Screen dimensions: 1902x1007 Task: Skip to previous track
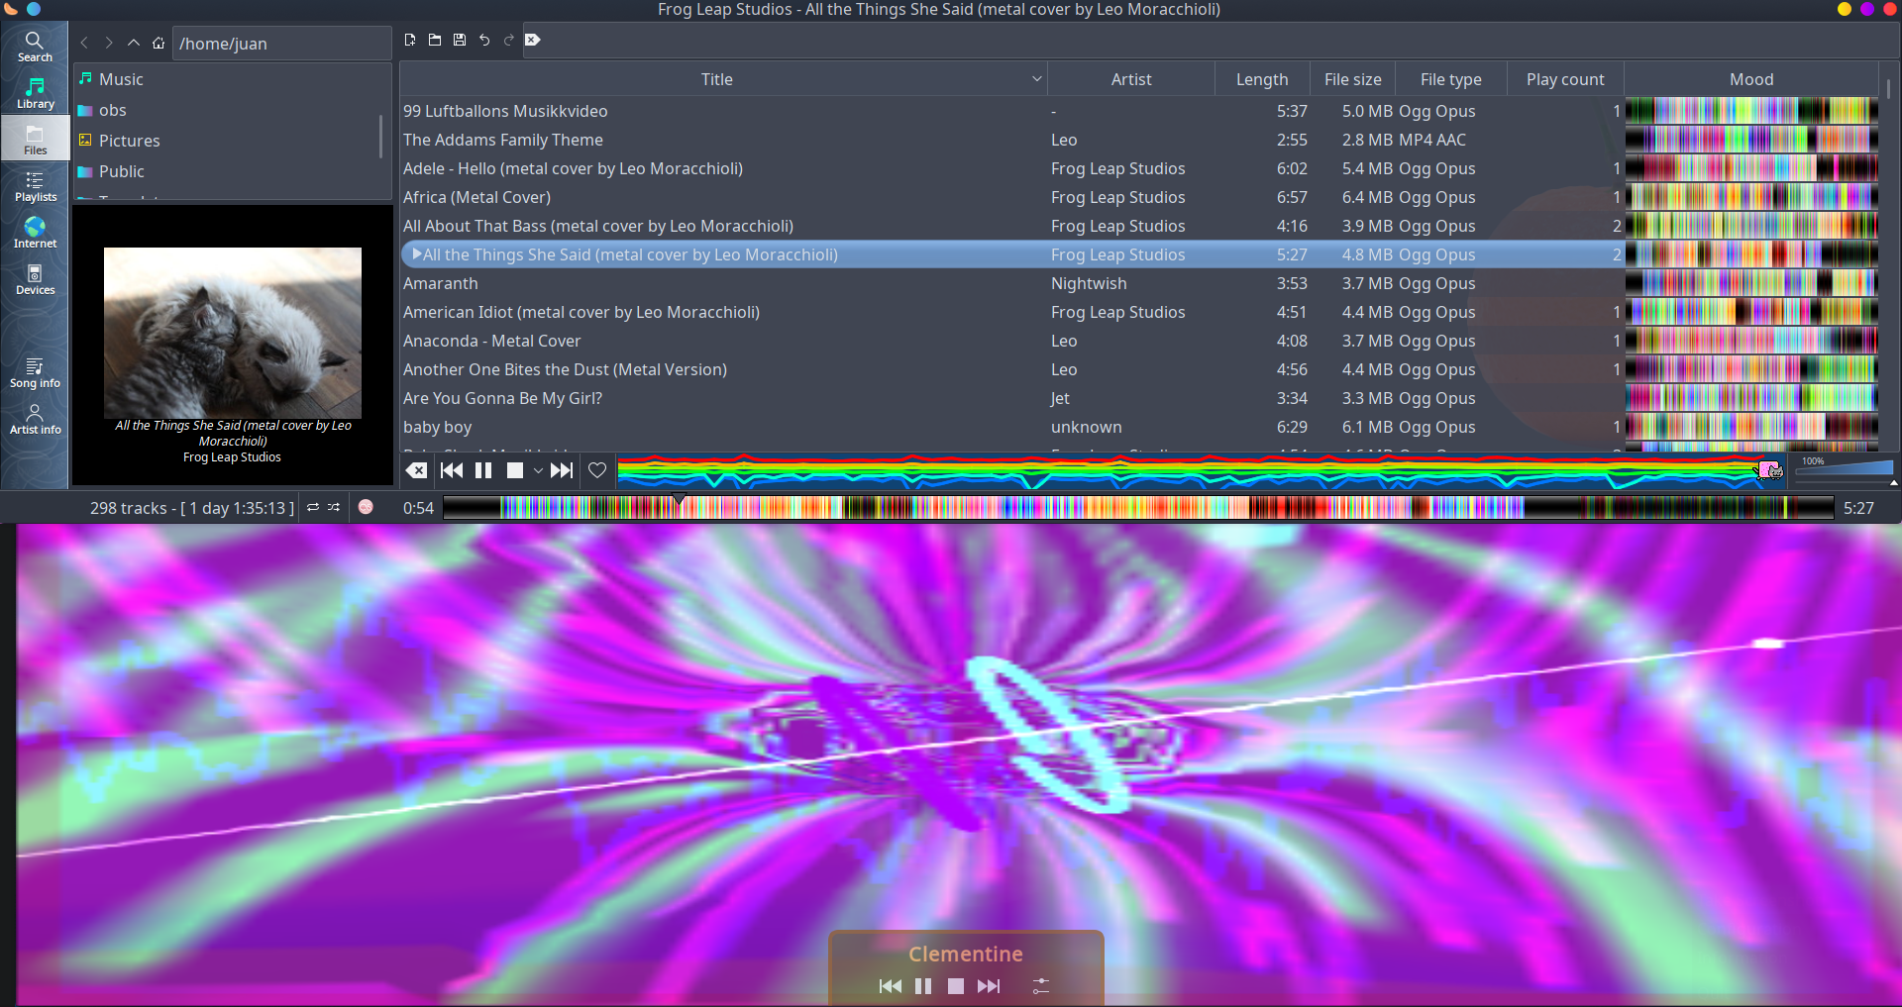(452, 470)
